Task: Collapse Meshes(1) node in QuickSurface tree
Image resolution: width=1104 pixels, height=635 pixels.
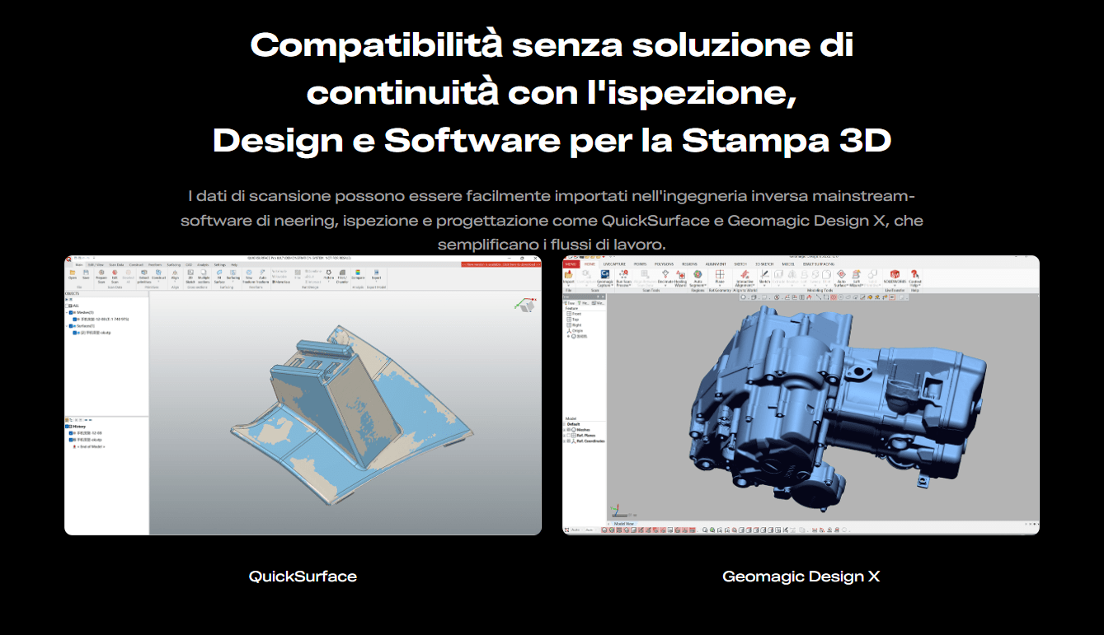Action: (67, 312)
